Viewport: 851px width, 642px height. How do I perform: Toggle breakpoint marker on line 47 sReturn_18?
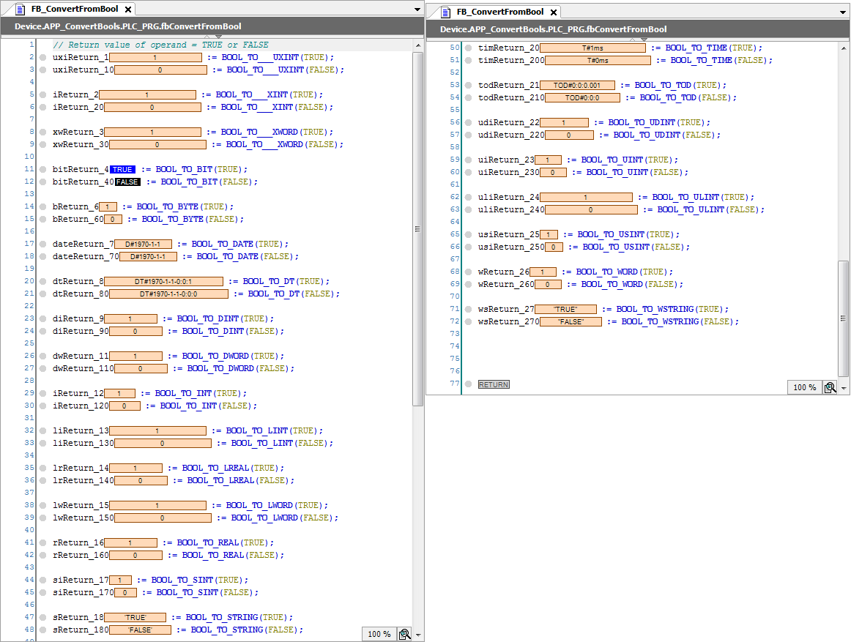(43, 617)
